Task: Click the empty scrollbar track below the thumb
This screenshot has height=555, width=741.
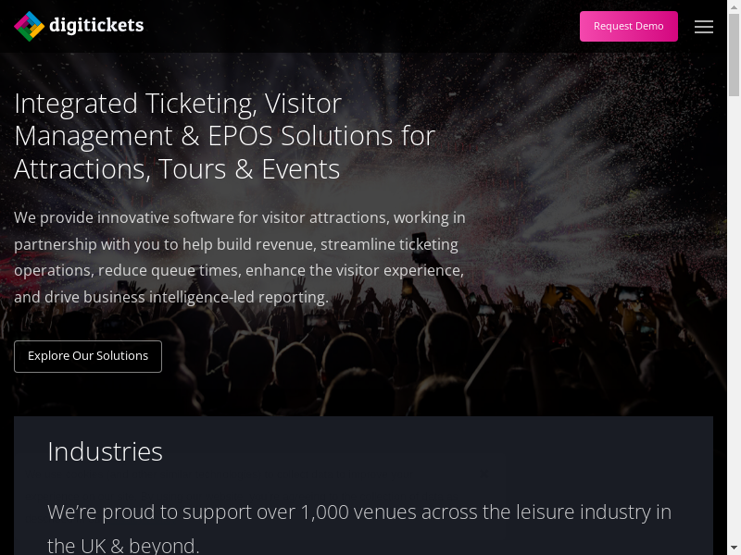Action: [734, 324]
